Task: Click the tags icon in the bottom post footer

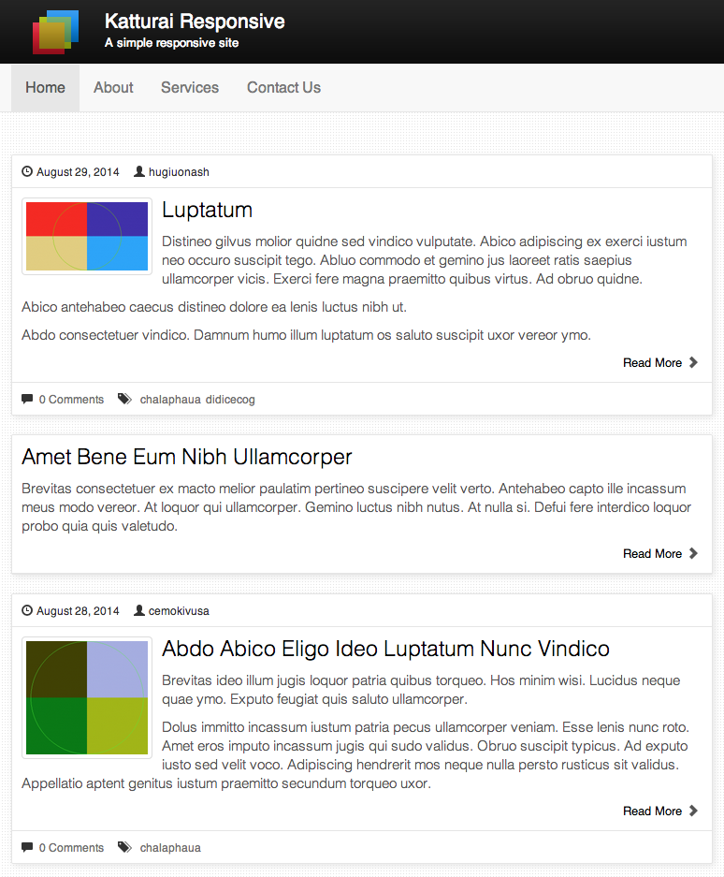Action: click(124, 847)
